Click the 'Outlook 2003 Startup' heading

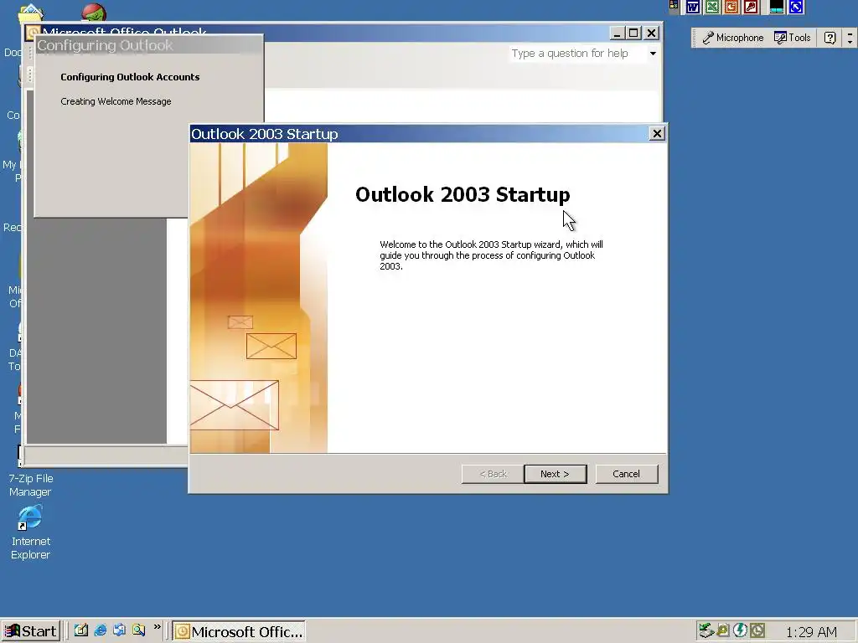pyautogui.click(x=463, y=194)
